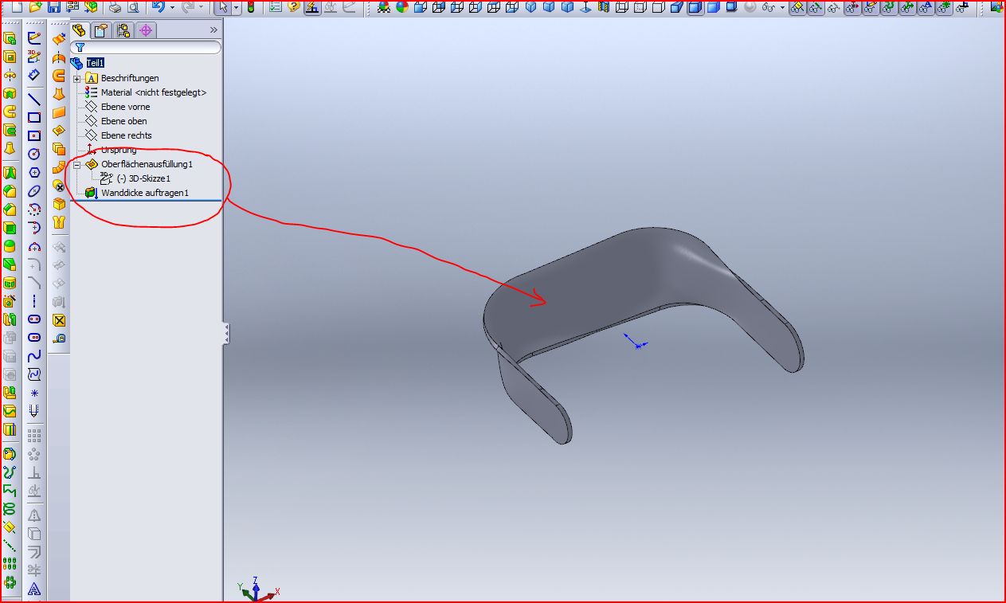
Task: Select the Circle sketch tool
Action: coord(34,154)
